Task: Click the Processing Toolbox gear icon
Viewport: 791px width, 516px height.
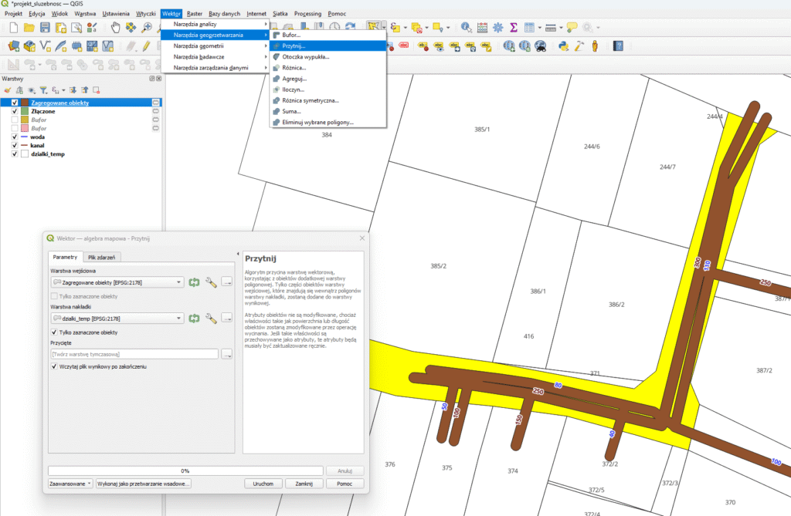Action: click(497, 27)
